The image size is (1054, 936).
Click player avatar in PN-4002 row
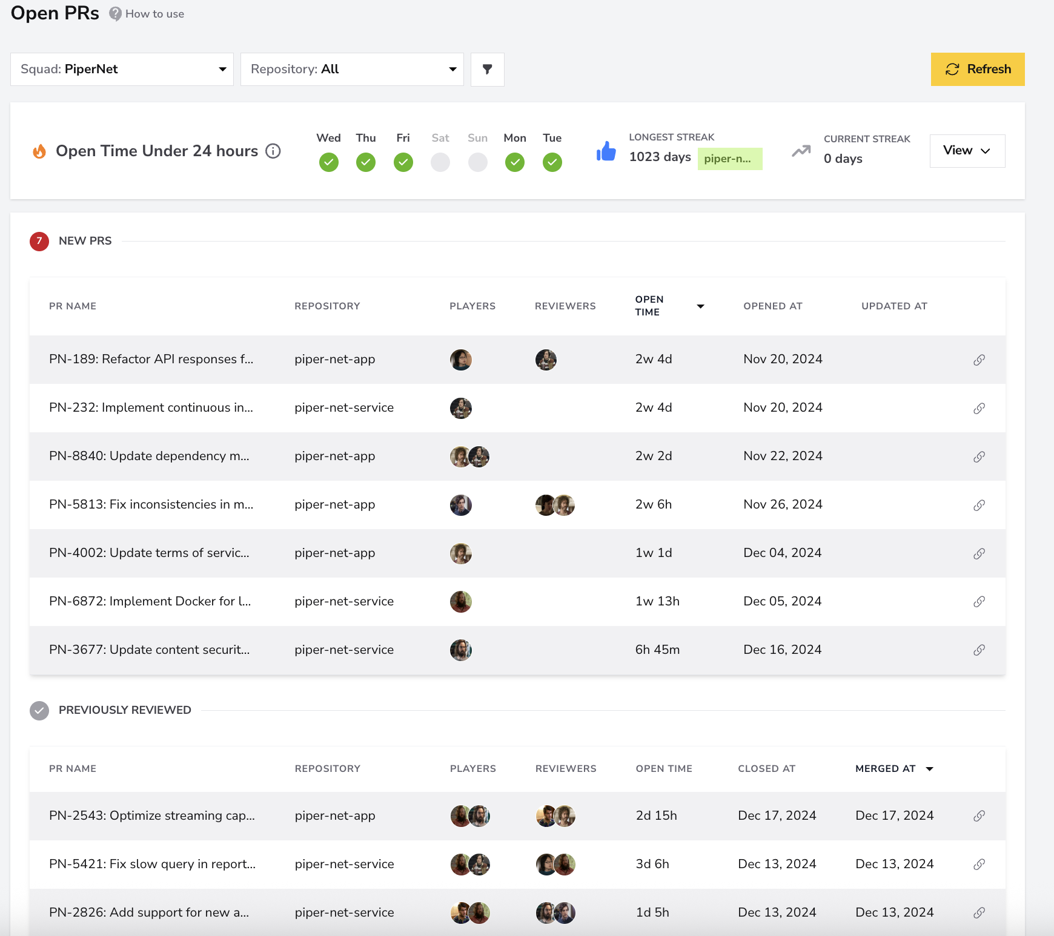coord(461,553)
